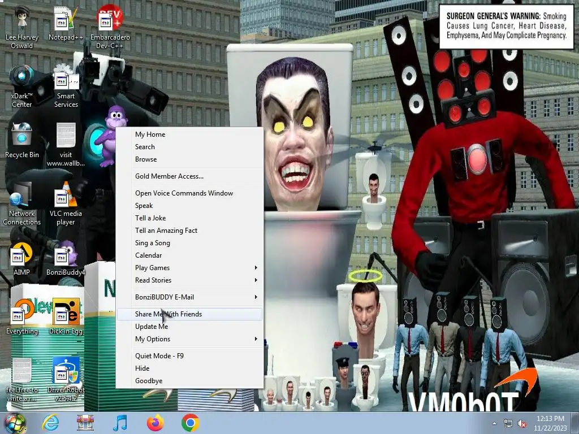Choose Goodbye to exit BonziBuddy
579x434 pixels.
point(190,381)
